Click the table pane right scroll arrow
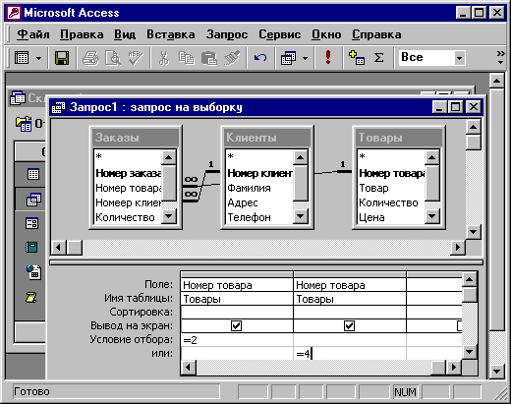This screenshot has height=404, width=511. click(457, 247)
